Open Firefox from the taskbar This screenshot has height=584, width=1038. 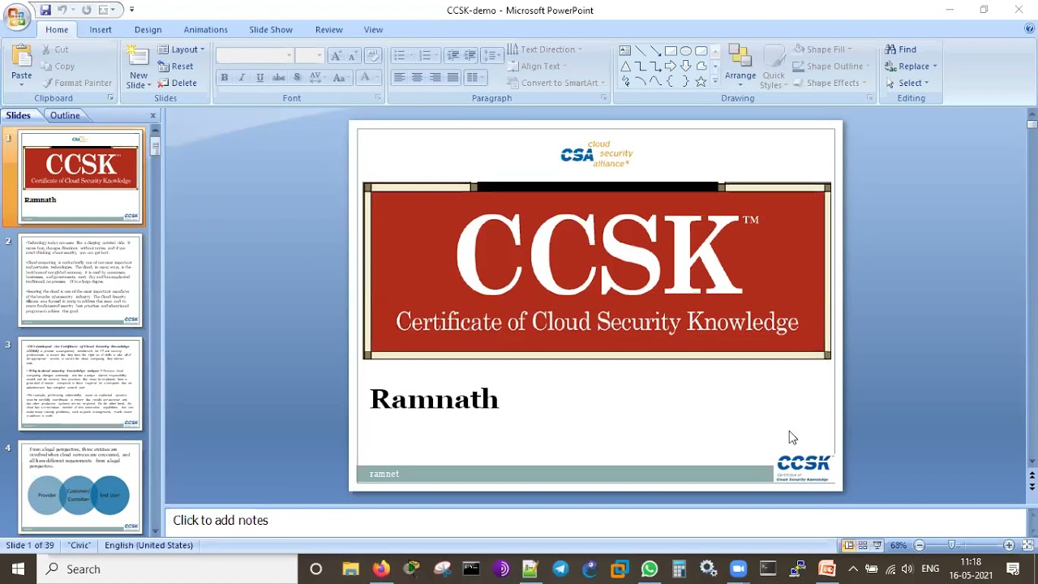point(380,569)
